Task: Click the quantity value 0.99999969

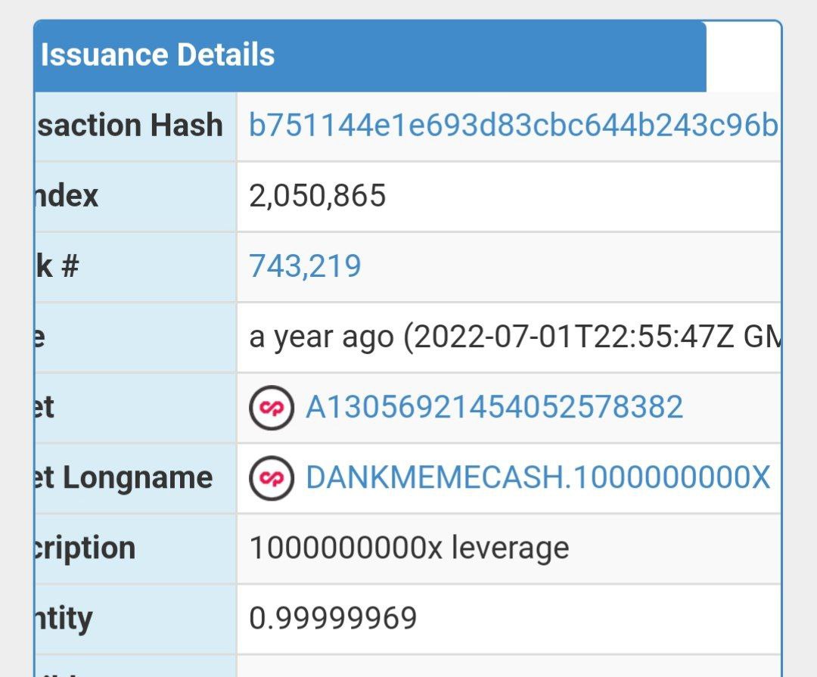Action: (x=333, y=618)
